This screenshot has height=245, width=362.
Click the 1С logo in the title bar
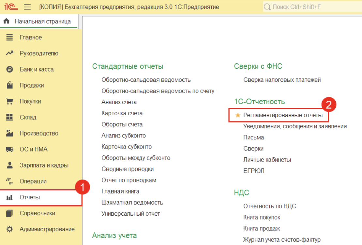(7, 7)
